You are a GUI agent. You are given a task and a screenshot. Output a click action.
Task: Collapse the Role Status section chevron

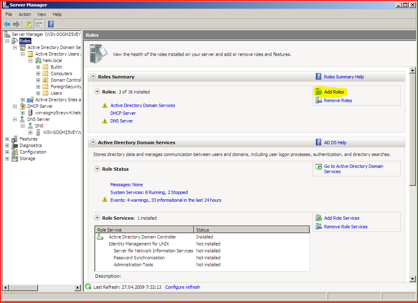click(97, 169)
